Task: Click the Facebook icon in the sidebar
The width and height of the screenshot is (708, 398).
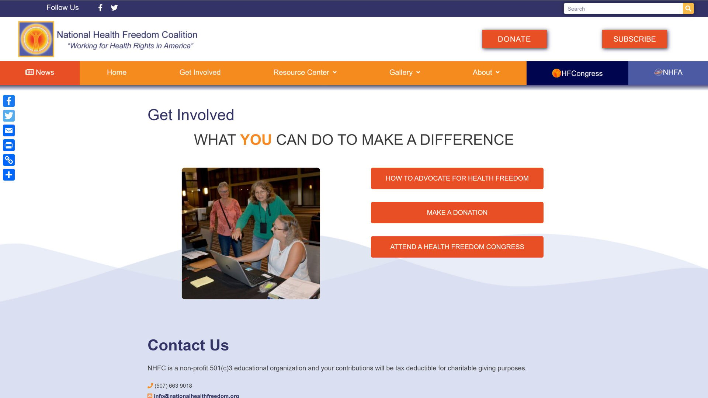Action: tap(8, 101)
